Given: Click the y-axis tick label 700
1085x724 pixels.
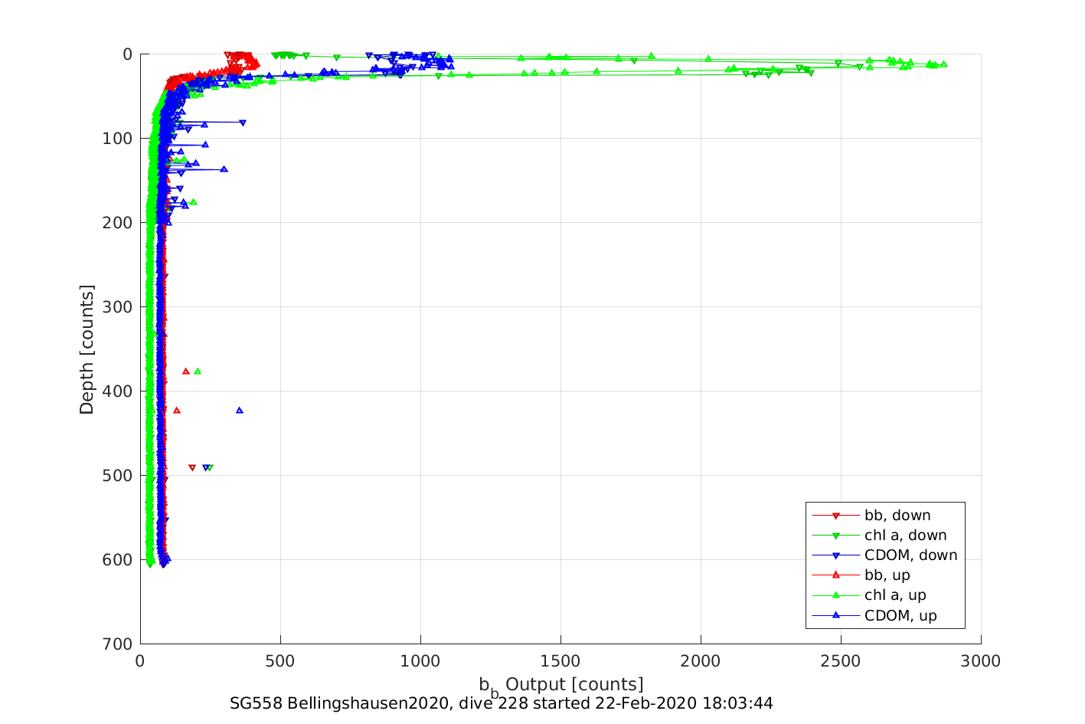Looking at the screenshot, I should [x=119, y=644].
